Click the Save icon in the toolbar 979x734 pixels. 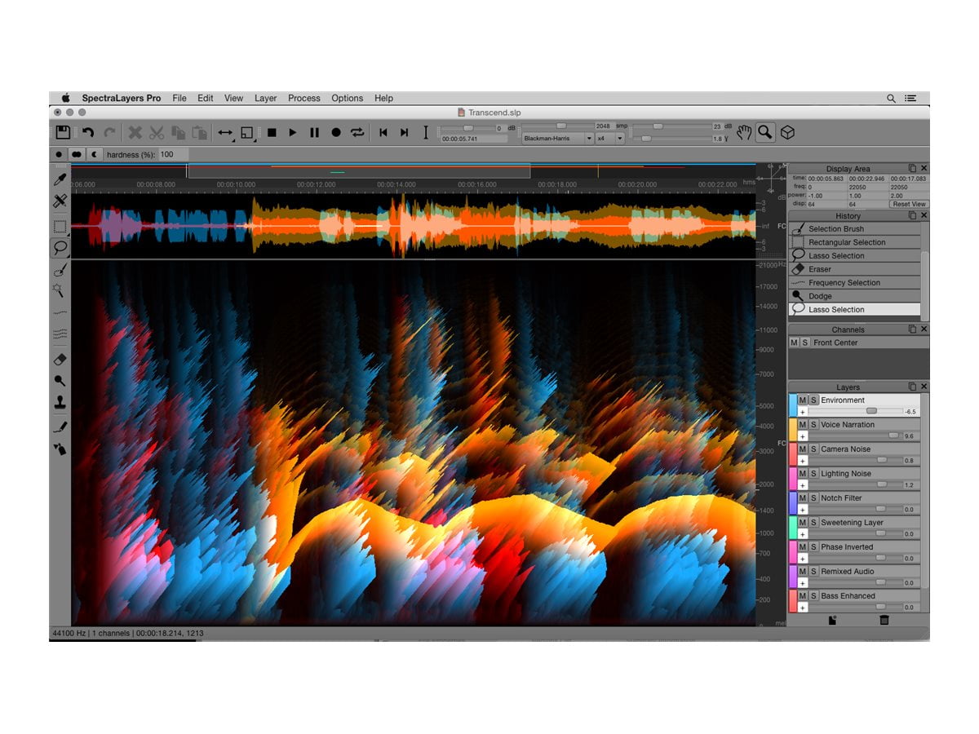point(63,132)
